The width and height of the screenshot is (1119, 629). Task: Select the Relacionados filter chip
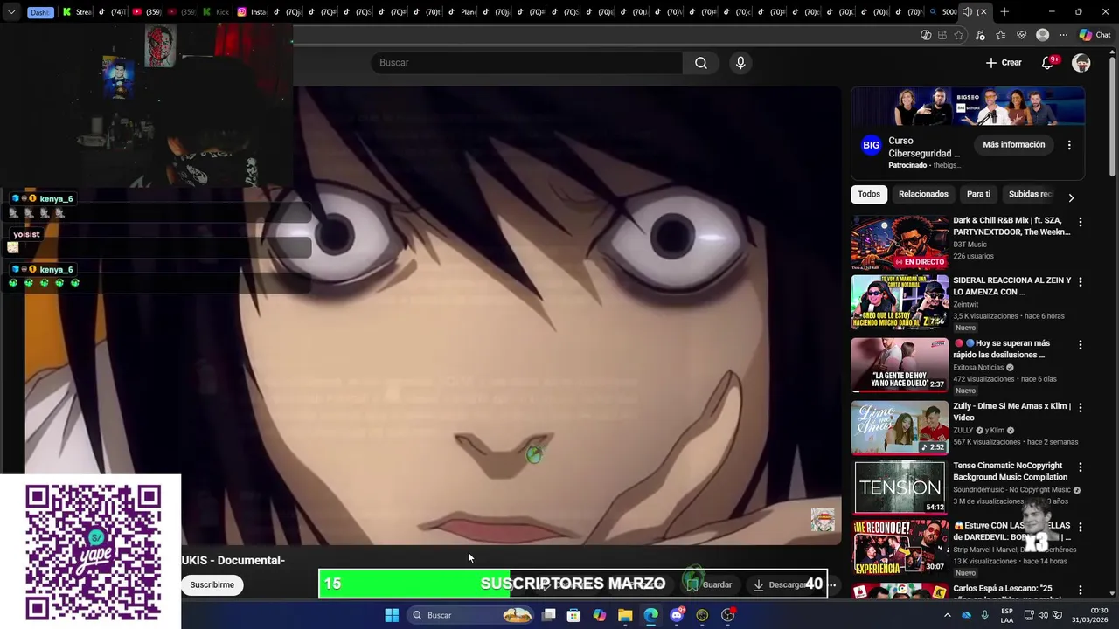[x=923, y=194]
